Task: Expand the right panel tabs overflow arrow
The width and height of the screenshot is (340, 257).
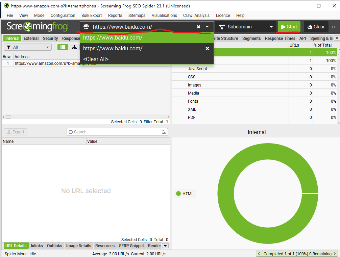Action: point(337,38)
